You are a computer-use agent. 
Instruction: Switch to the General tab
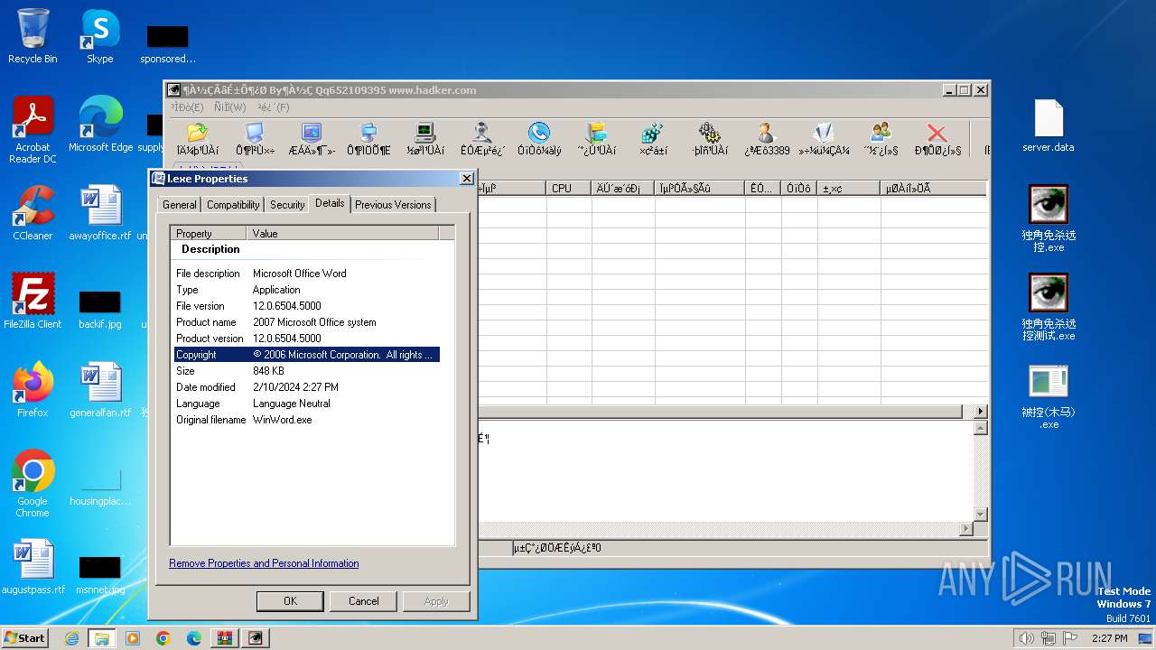point(179,205)
